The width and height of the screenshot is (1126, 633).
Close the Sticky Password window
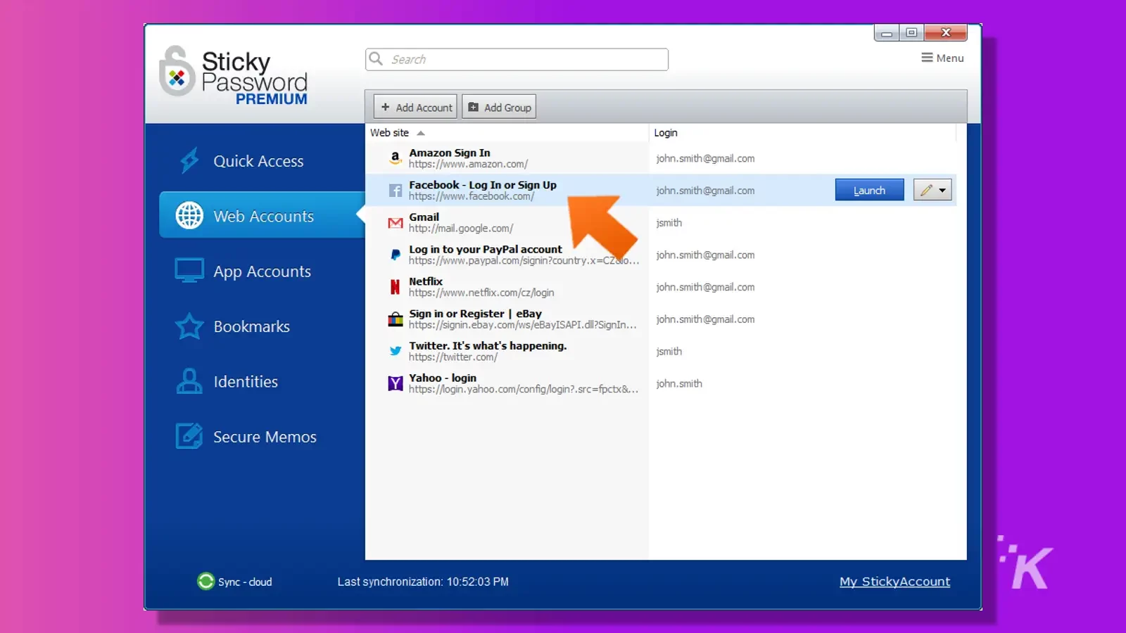946,32
